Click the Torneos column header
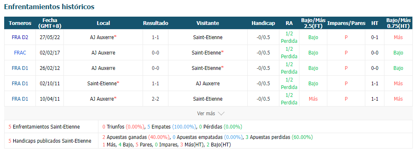Image resolution: width=417 pixels, height=151 pixels. click(x=20, y=23)
